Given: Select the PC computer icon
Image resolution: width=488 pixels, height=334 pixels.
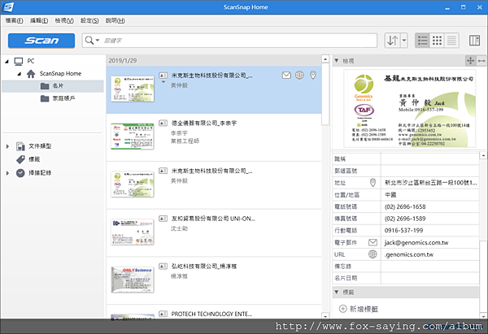Looking at the screenshot, I should pyautogui.click(x=19, y=61).
